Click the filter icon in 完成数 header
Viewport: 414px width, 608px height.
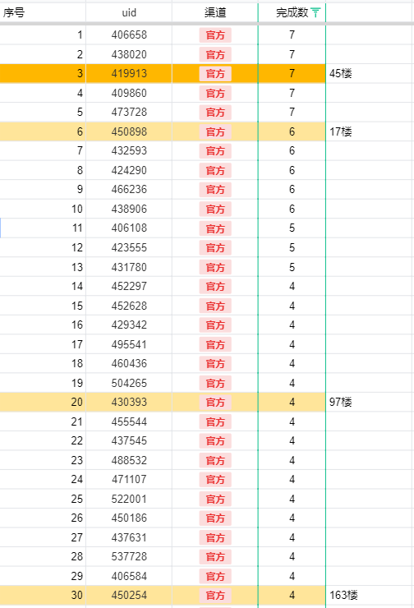pos(316,13)
